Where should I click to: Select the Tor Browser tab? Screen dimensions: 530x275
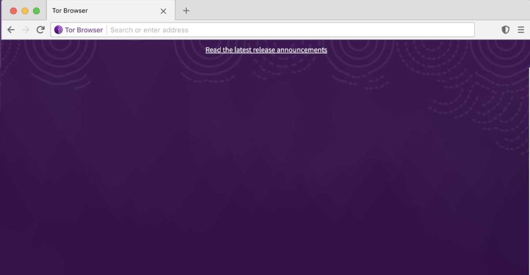pos(111,10)
